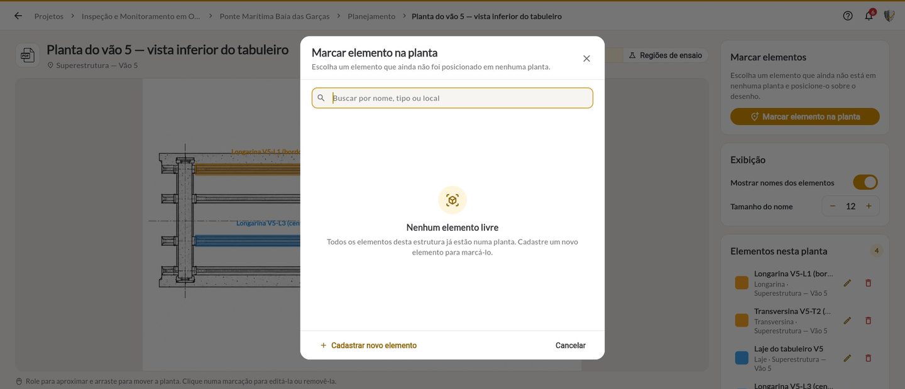
Task: Edit Laje do tabuleiro V5 element
Action: 847,358
